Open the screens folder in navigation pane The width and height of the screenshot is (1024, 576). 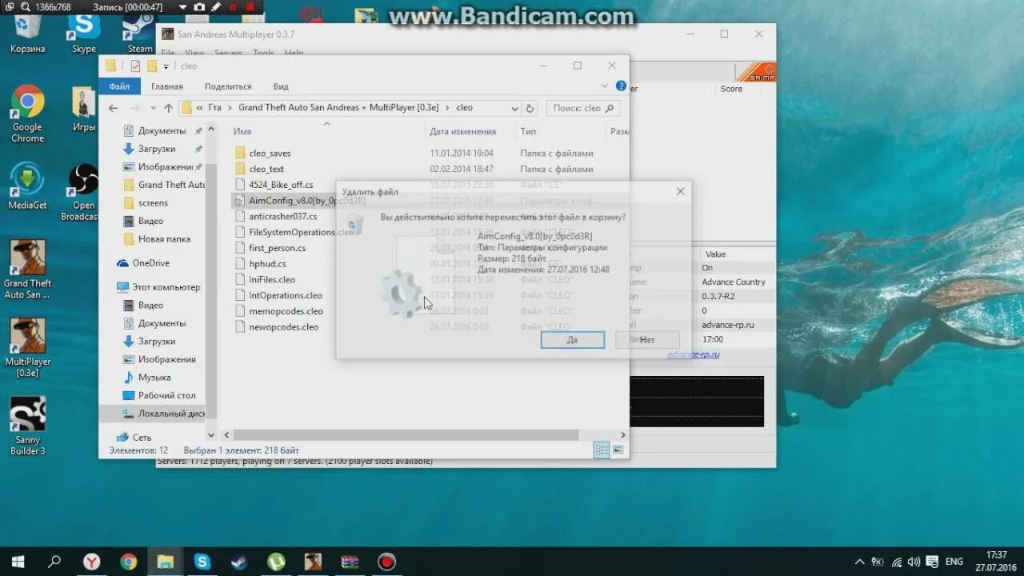click(x=153, y=203)
